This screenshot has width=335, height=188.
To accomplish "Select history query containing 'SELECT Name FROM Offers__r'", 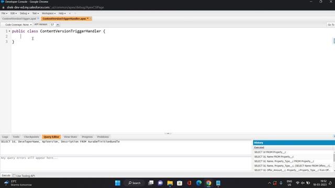I will pos(293,166).
